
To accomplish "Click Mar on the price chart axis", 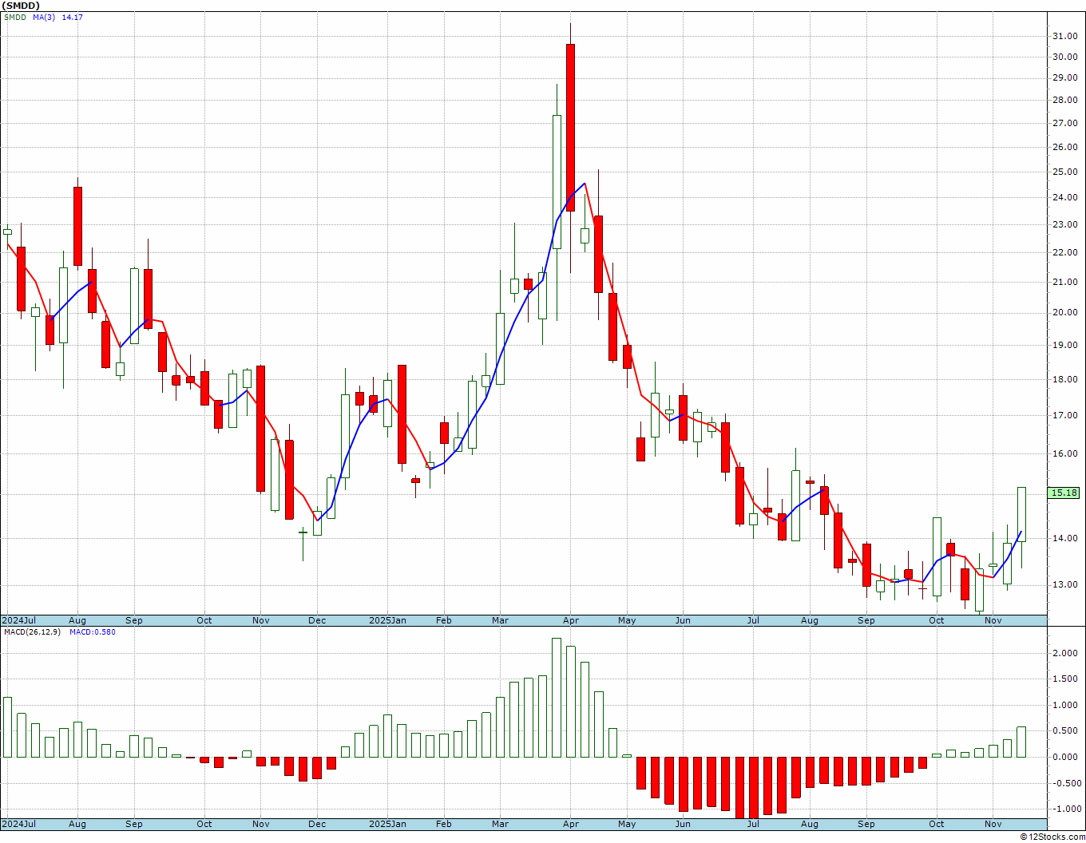I will pyautogui.click(x=500, y=620).
